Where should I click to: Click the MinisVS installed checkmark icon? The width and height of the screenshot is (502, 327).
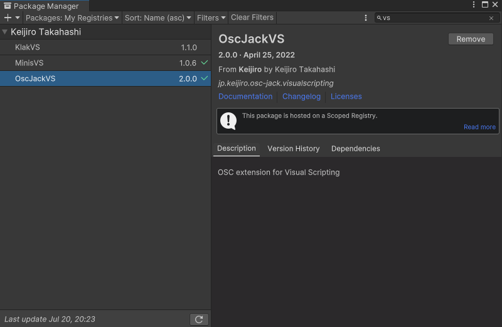click(205, 63)
